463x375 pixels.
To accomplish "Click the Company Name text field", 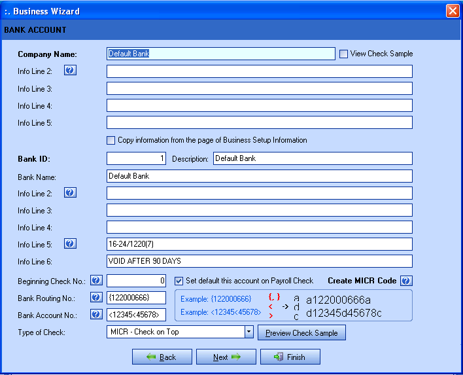I will 221,54.
